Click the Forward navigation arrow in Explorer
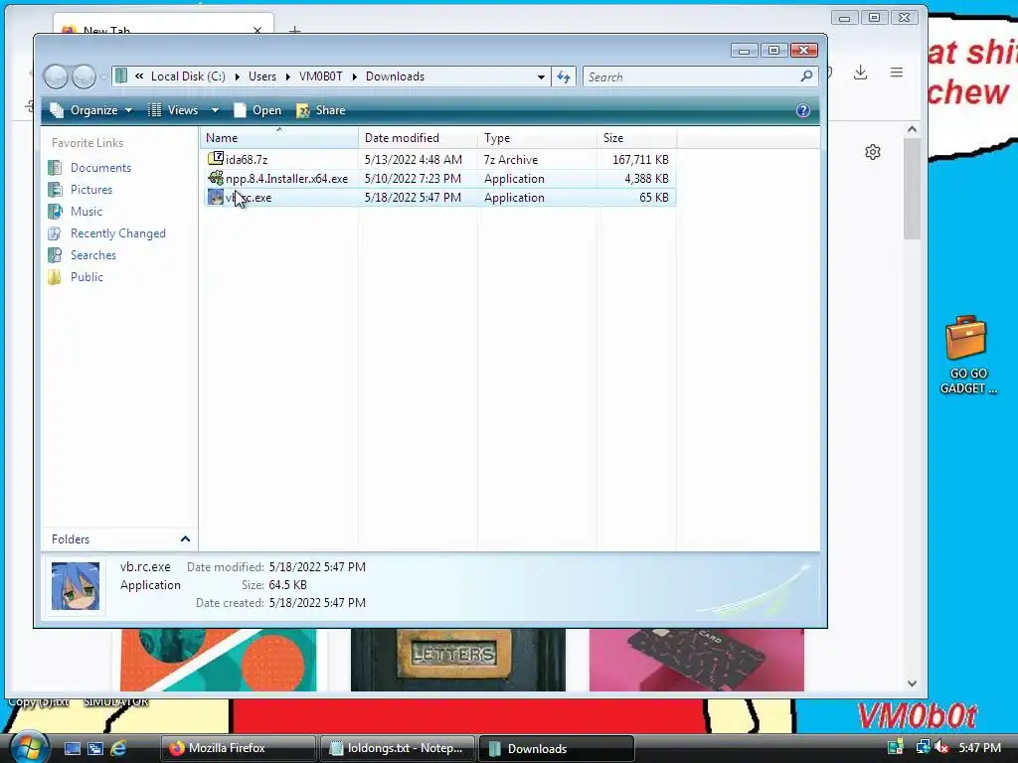1018x763 pixels. click(x=84, y=76)
